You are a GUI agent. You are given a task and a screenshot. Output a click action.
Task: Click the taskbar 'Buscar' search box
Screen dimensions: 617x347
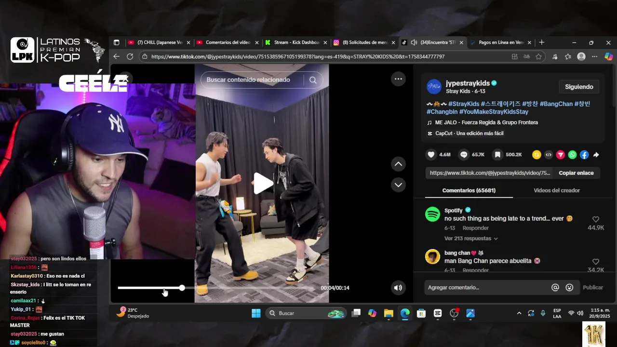[x=306, y=313]
